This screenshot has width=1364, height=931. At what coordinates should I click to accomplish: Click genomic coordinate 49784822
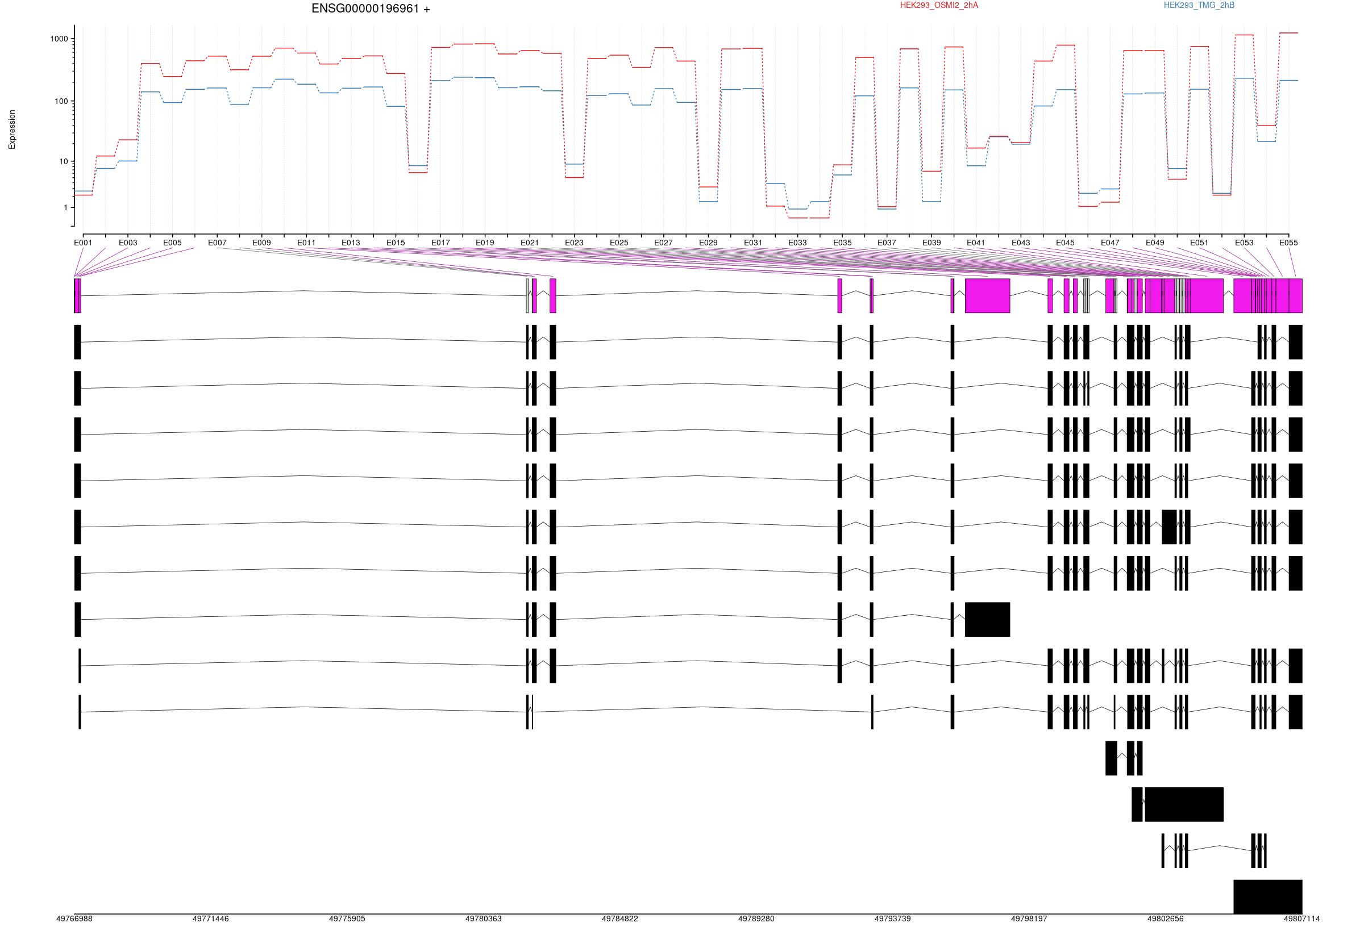click(620, 919)
